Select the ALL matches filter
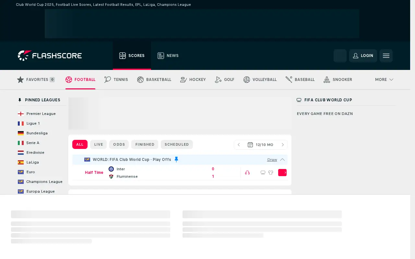The image size is (415, 259). click(x=80, y=144)
